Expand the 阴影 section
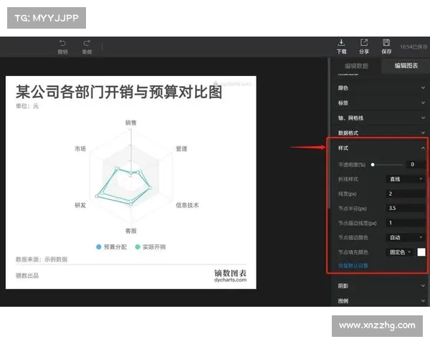This screenshot has width=430, height=344. point(381,286)
